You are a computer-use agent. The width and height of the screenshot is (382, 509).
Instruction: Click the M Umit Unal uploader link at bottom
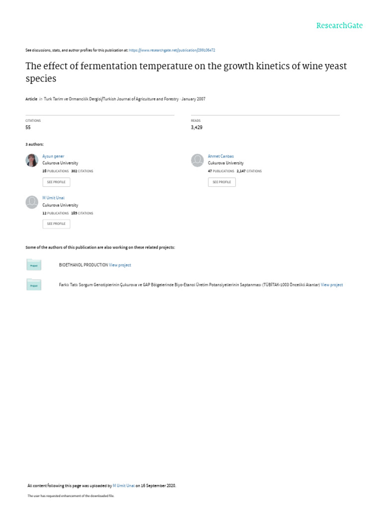pos(123,486)
